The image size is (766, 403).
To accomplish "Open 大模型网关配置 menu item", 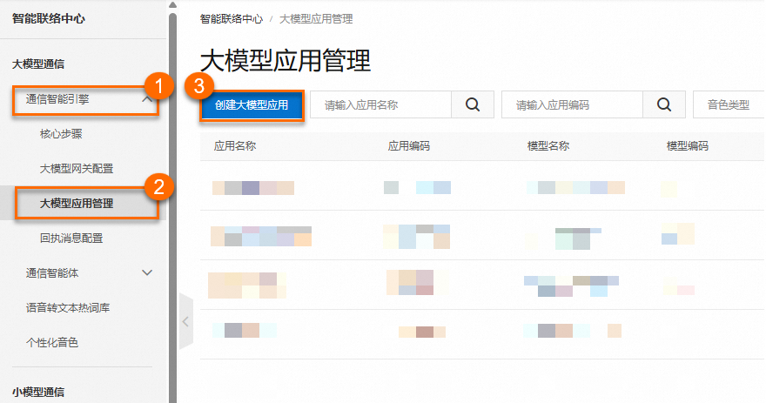I will point(77,169).
